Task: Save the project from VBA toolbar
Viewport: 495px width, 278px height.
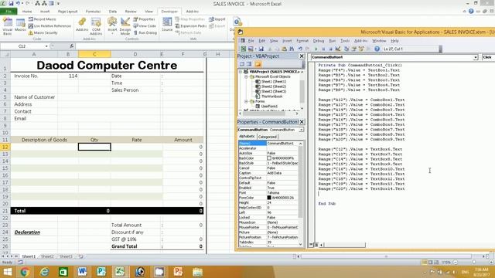Action: [261, 49]
